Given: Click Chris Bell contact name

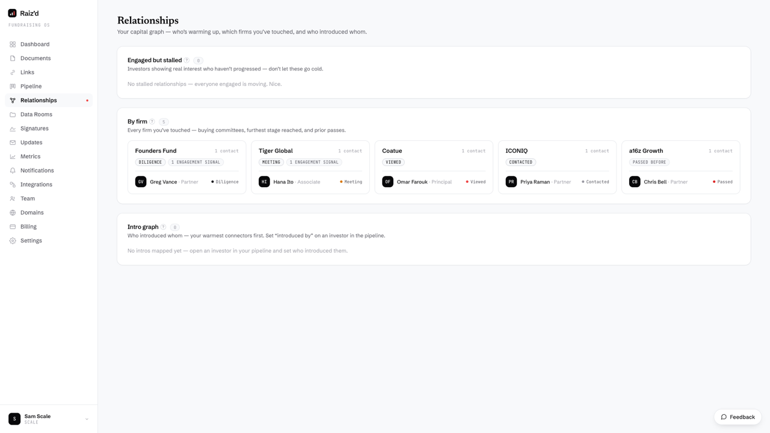Looking at the screenshot, I should (x=655, y=182).
